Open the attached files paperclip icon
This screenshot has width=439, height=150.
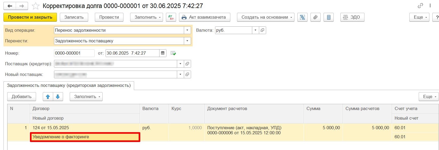(315, 17)
